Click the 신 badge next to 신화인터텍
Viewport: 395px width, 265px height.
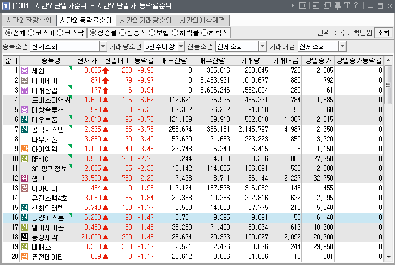24,208
